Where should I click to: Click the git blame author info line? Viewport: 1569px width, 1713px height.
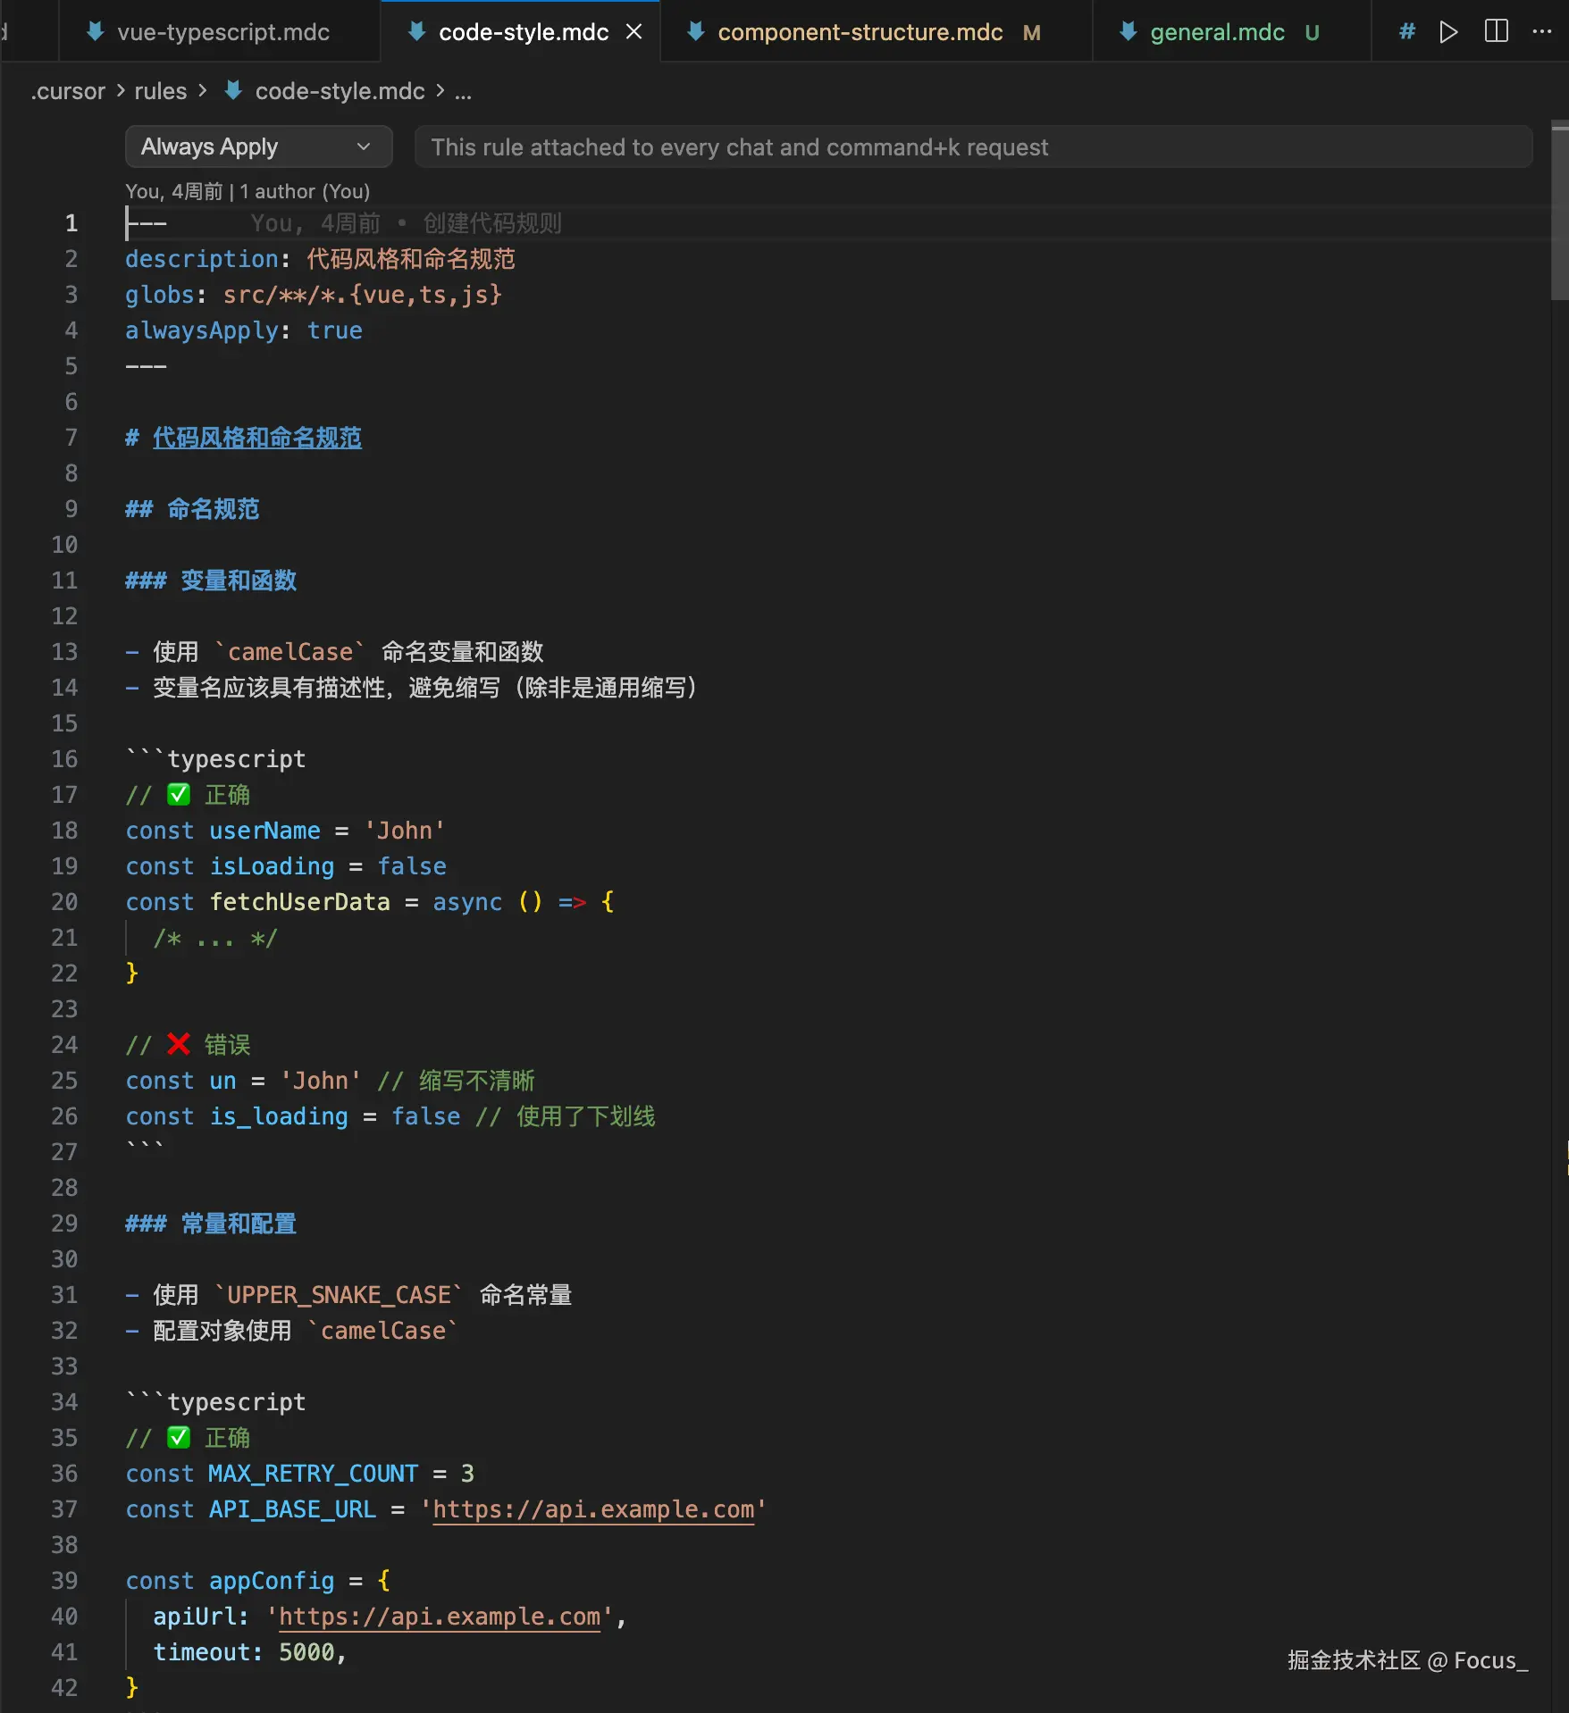(x=248, y=191)
